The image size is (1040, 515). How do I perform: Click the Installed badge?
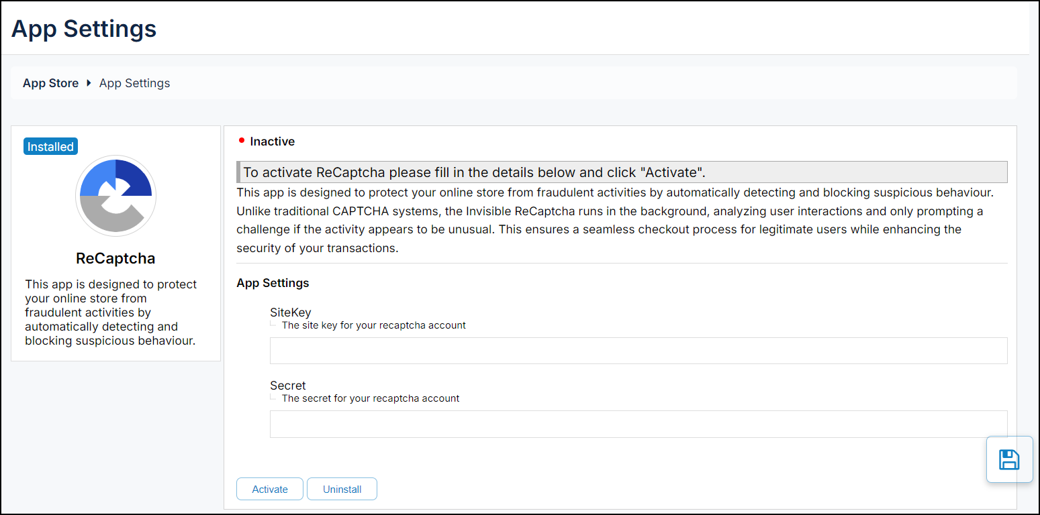coord(50,146)
